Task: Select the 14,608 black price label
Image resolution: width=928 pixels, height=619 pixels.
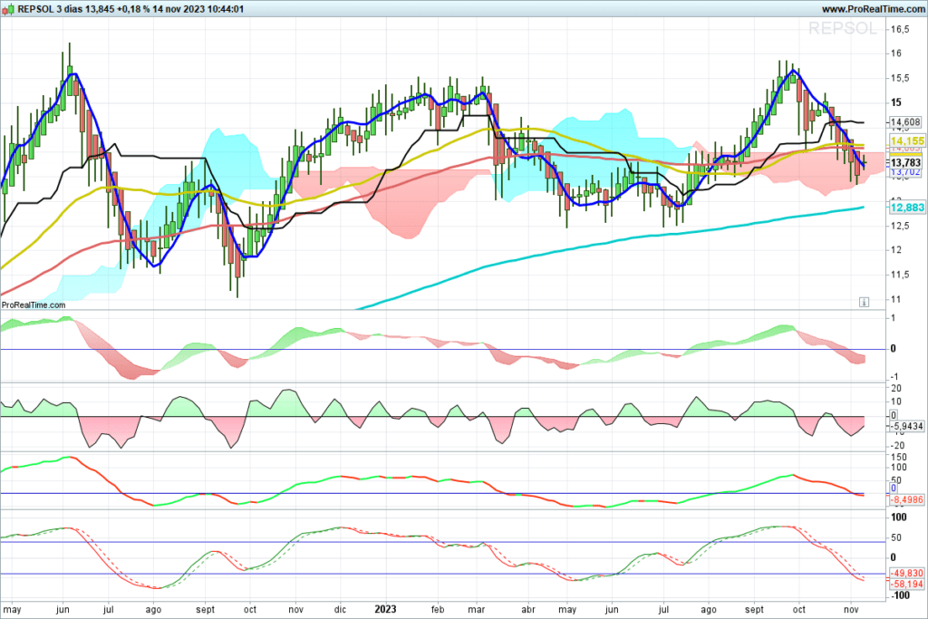Action: pyautogui.click(x=905, y=122)
